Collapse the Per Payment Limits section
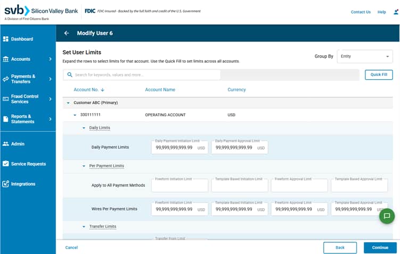 [x=84, y=166]
